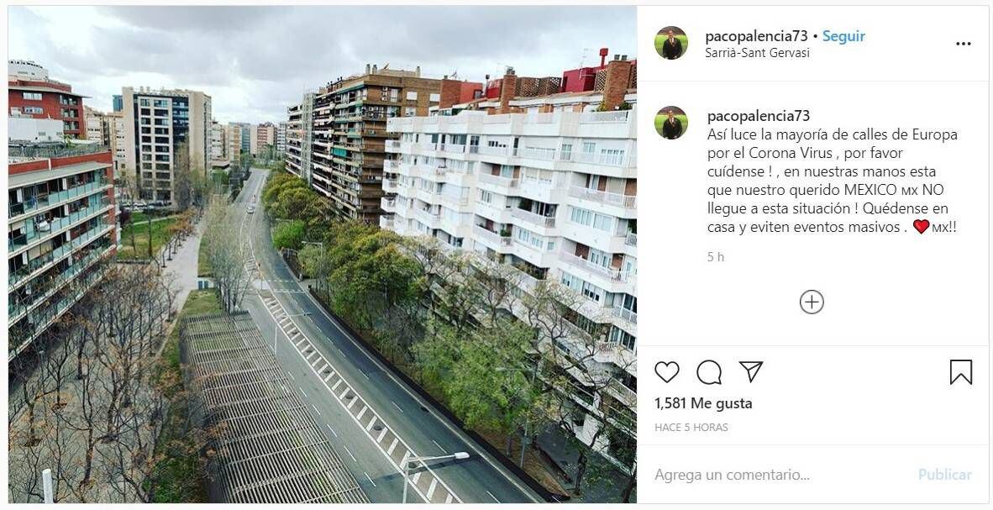Screen dimensions: 993x510
Task: Click Publicar to post comment
Action: 945,475
